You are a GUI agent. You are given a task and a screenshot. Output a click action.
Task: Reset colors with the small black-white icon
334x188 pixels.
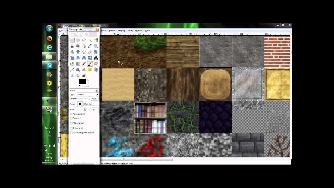[80, 86]
